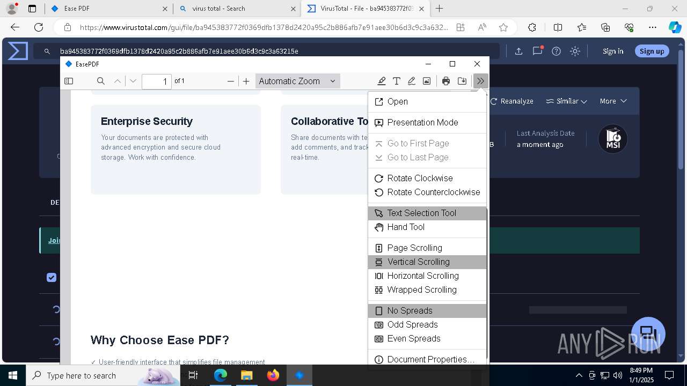Screen dimensions: 687x386
Task: Click Sign in on VirusTotal
Action: 613,51
